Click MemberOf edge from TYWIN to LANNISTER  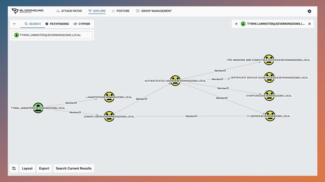tap(71, 103)
